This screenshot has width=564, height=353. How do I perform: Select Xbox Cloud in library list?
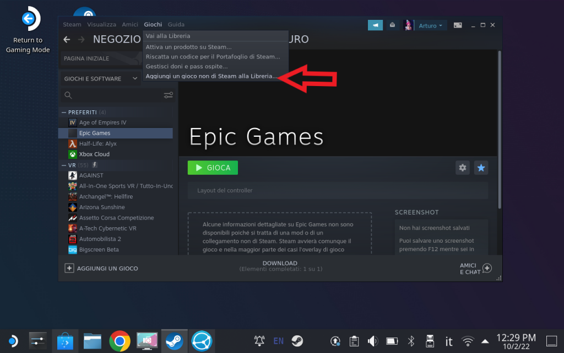pos(116,154)
